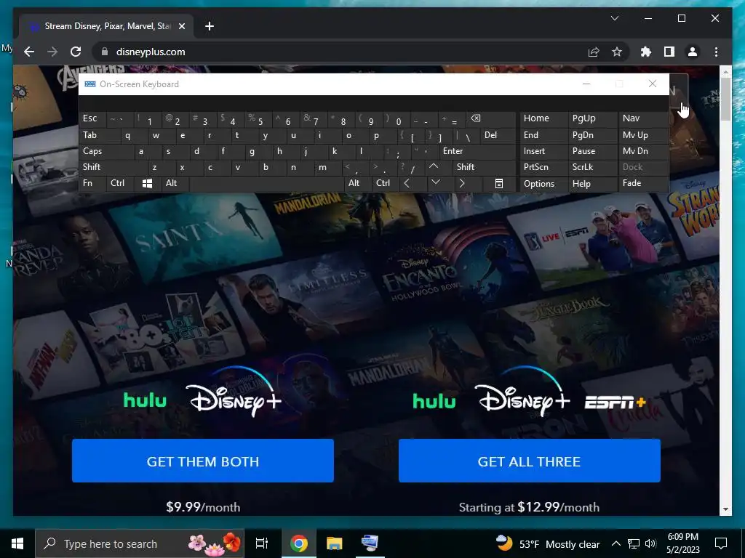
Task: Click the GET THEM BOTH button
Action: (x=203, y=461)
